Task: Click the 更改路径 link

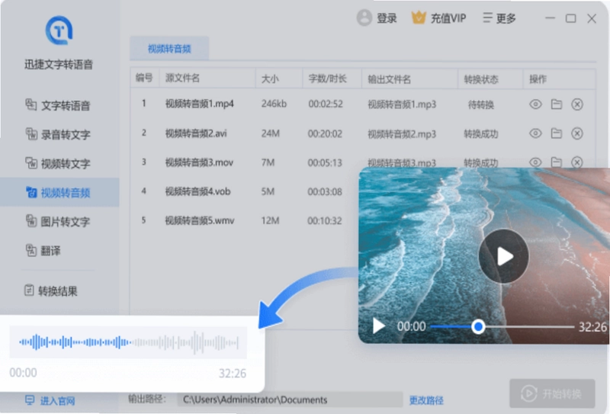Action: 426,400
